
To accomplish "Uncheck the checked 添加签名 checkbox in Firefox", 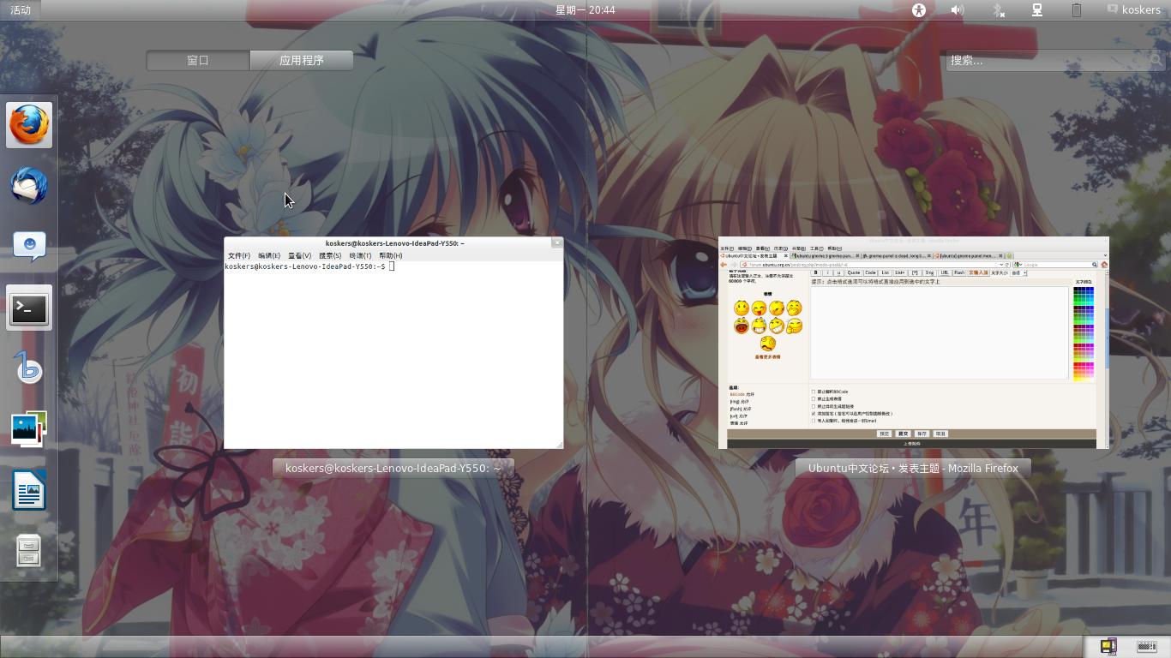I will pyautogui.click(x=814, y=413).
